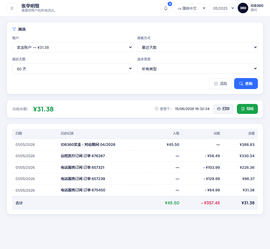Expand the 搜索方式 dropdown
Screen dimensions: 270x249
tap(197, 47)
